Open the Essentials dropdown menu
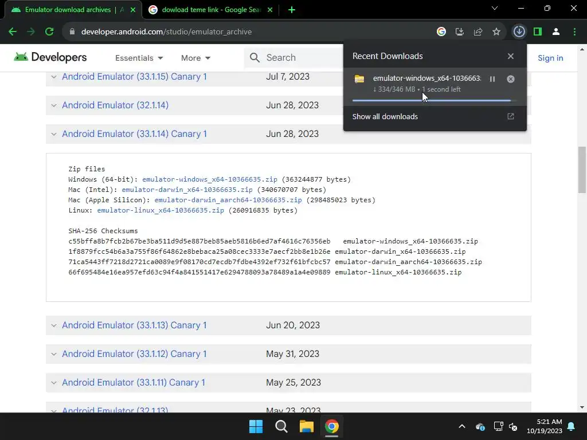Viewport: 587px width, 440px height. tap(139, 58)
